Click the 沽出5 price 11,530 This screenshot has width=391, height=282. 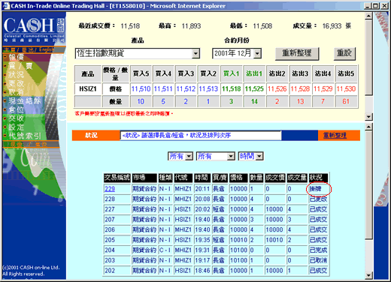pos(346,89)
